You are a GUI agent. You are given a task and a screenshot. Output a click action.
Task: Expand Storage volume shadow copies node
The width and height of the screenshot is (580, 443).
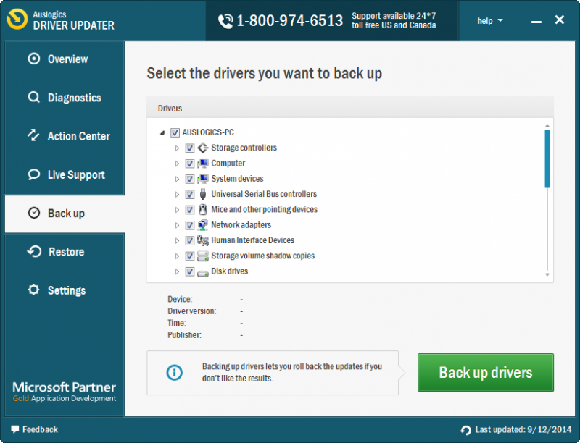[x=177, y=256]
